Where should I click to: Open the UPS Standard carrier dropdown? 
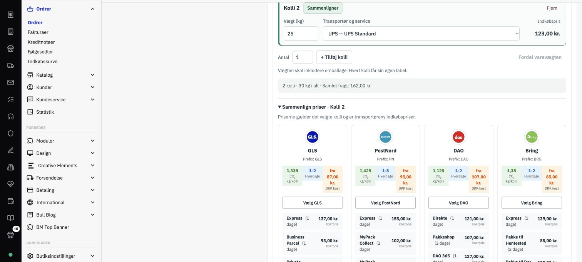[x=421, y=34]
